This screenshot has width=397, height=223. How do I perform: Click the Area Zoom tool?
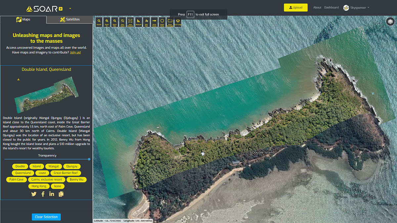coord(122,22)
